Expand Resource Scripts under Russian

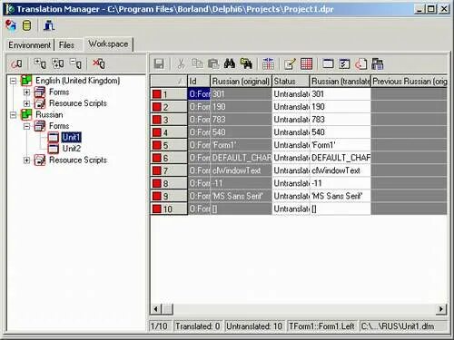pyautogui.click(x=26, y=160)
